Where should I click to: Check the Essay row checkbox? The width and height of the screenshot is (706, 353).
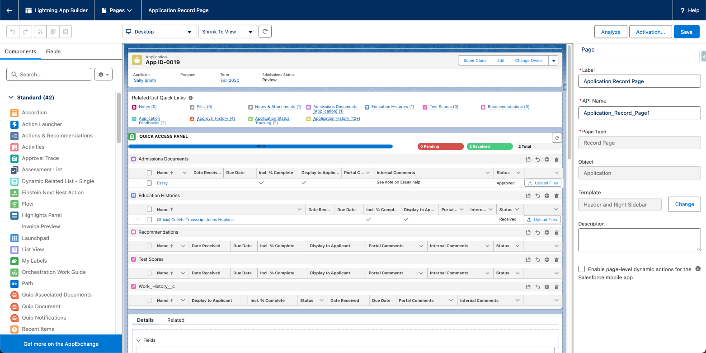click(149, 183)
